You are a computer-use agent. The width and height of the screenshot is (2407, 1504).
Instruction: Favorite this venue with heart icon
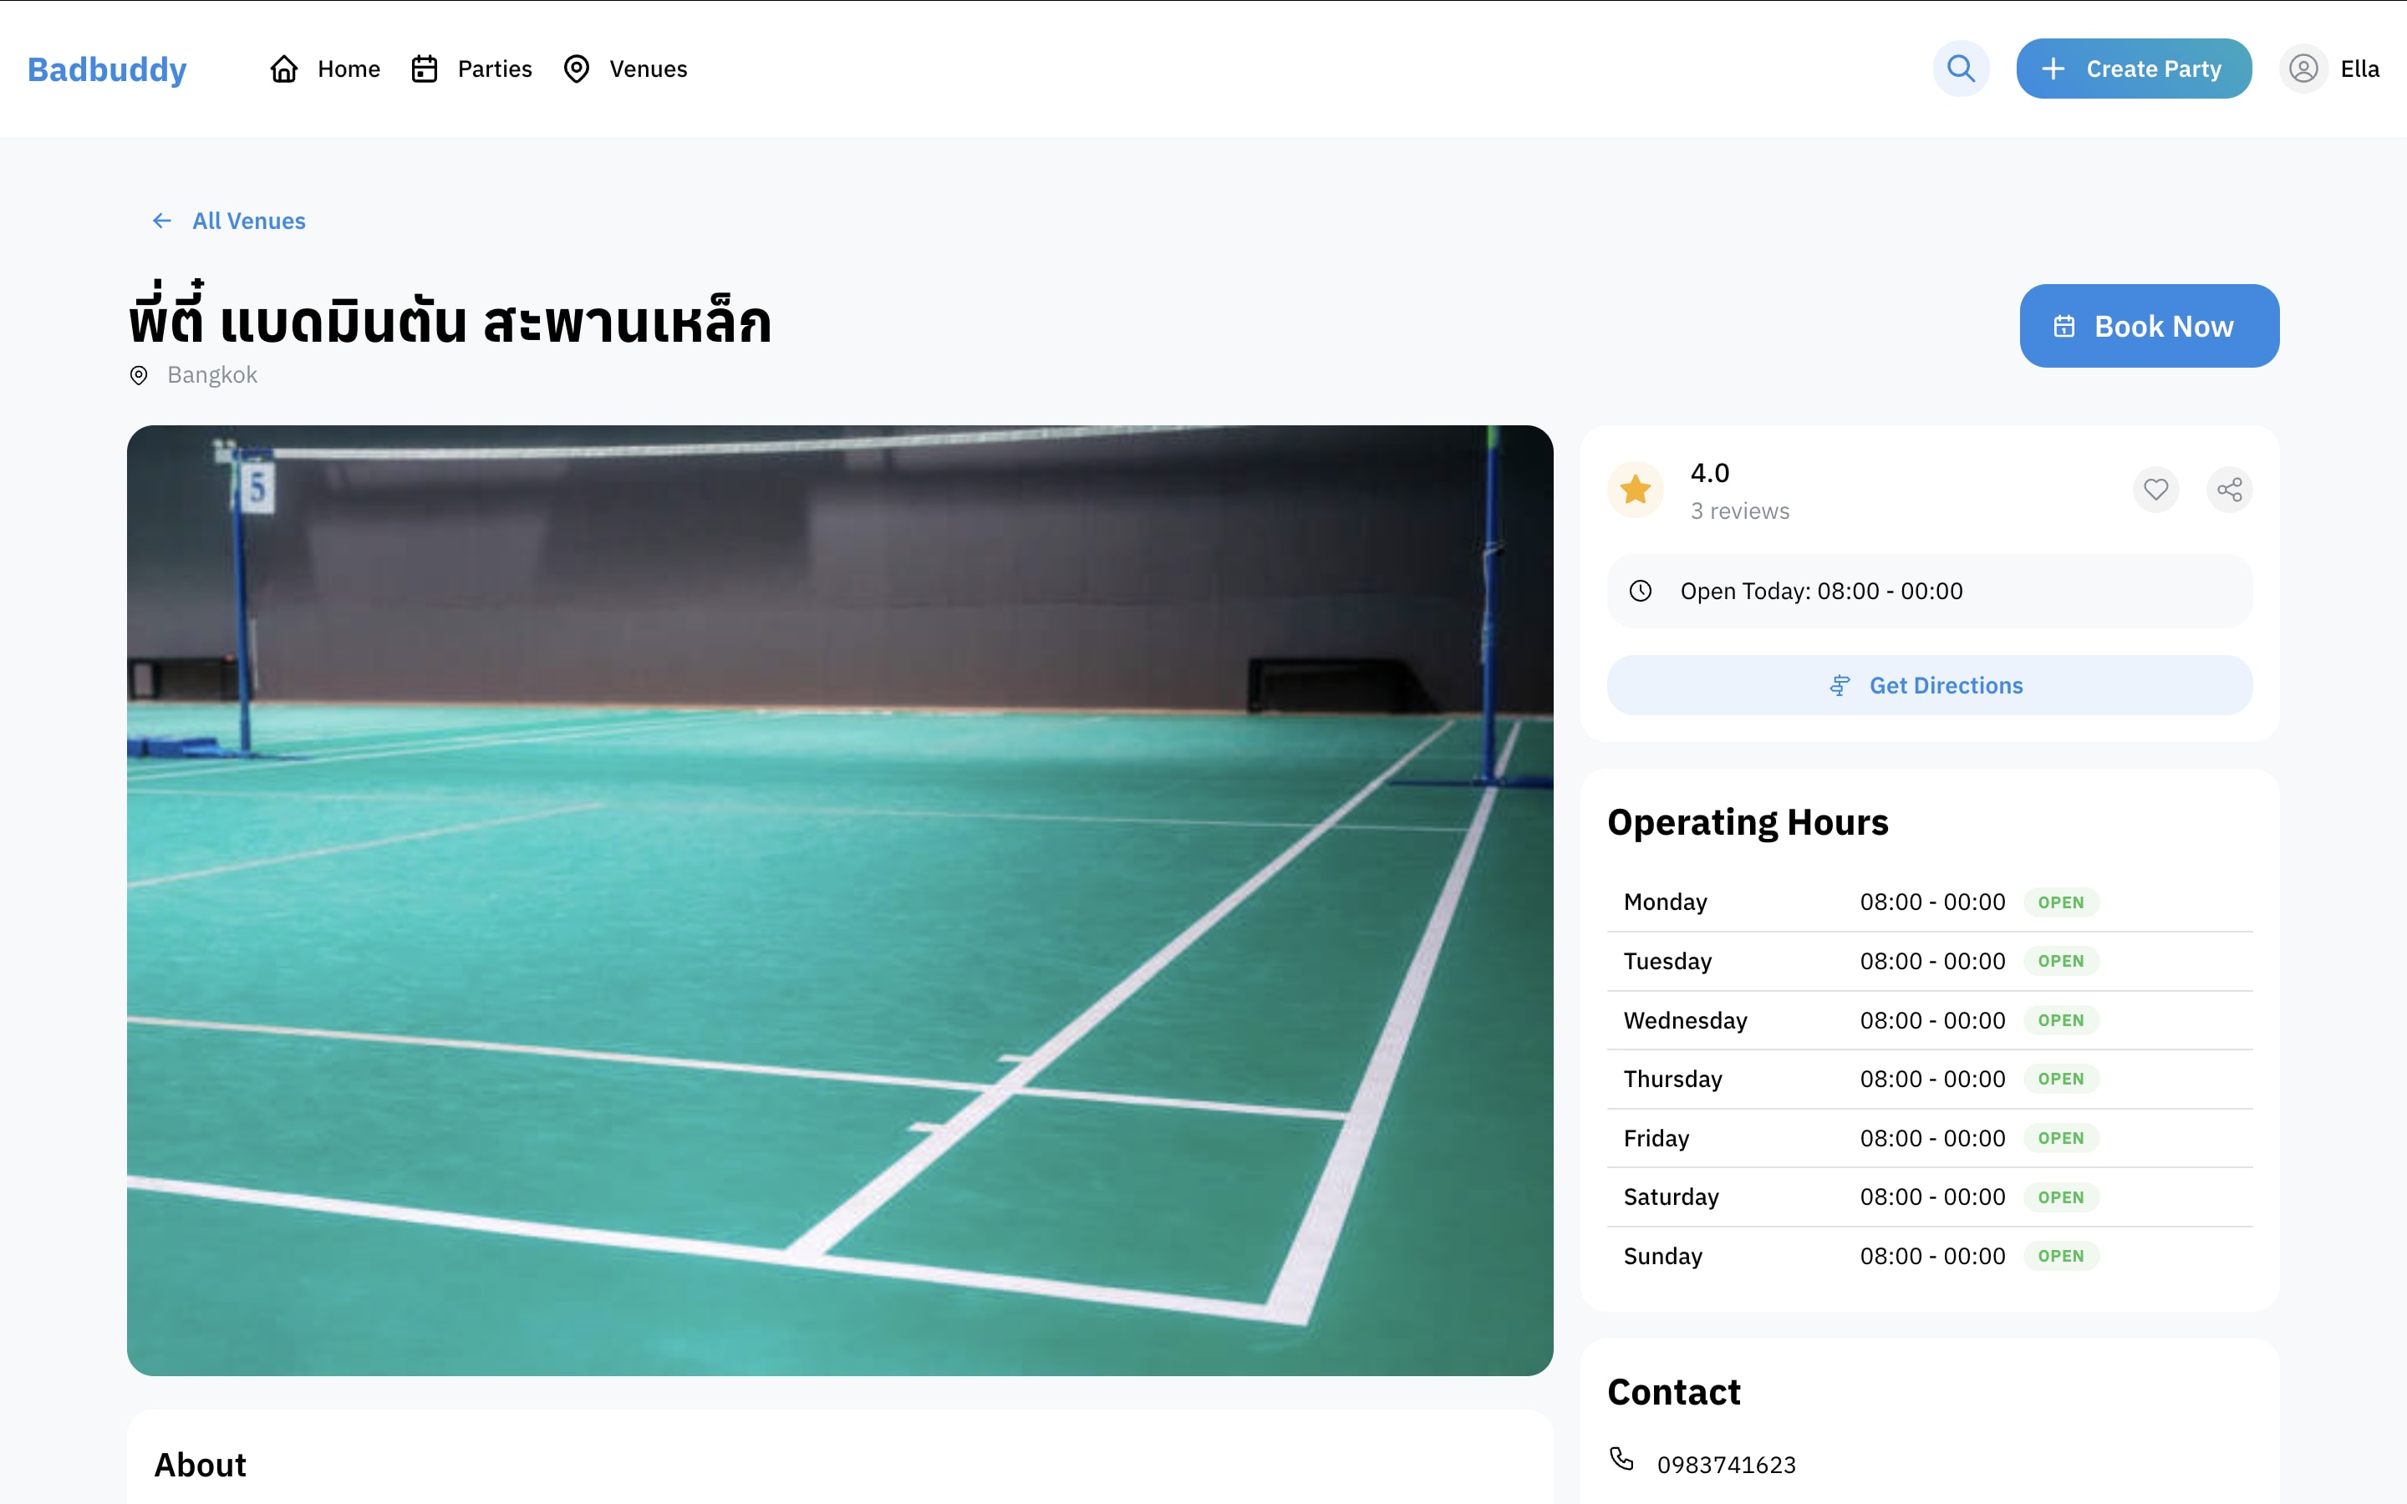tap(2155, 490)
